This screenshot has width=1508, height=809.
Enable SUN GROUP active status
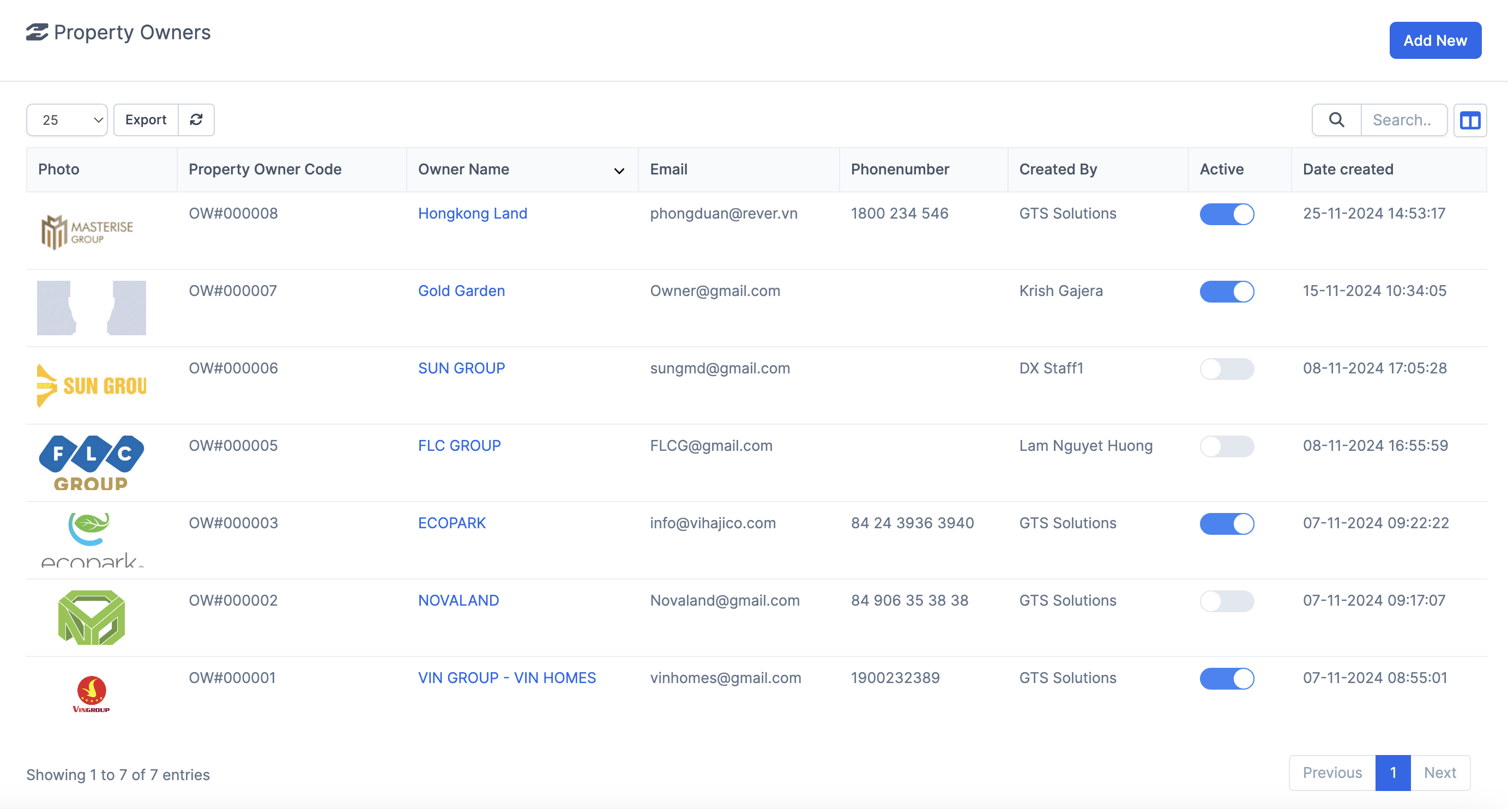(x=1227, y=369)
